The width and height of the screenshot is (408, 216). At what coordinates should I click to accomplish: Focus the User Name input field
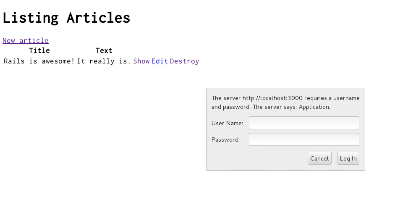pyautogui.click(x=304, y=123)
